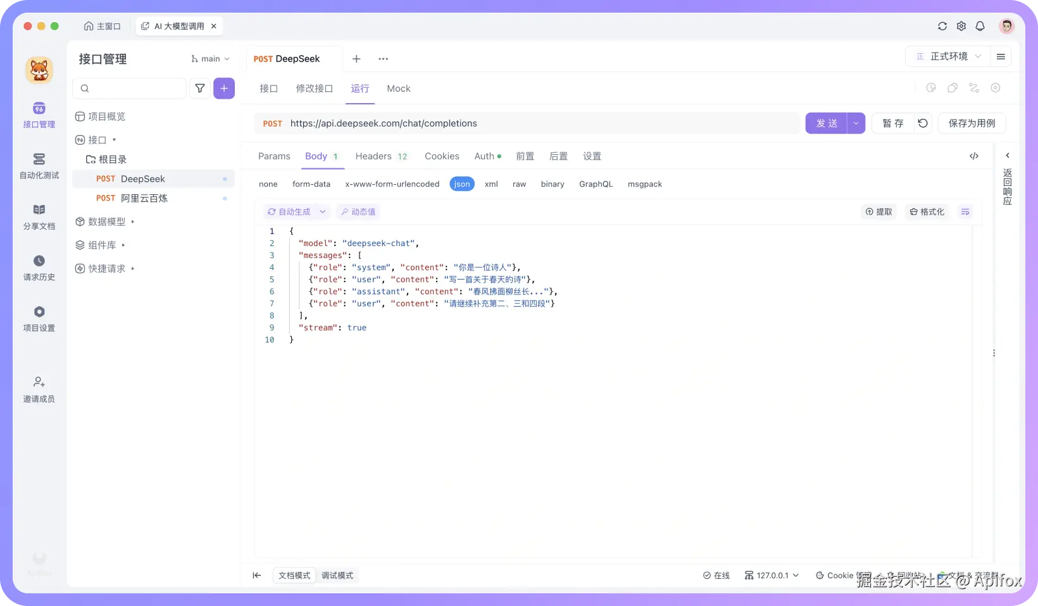Toggle word wrap icon in editor toolbar
Viewport: 1038px width, 606px height.
tap(965, 212)
